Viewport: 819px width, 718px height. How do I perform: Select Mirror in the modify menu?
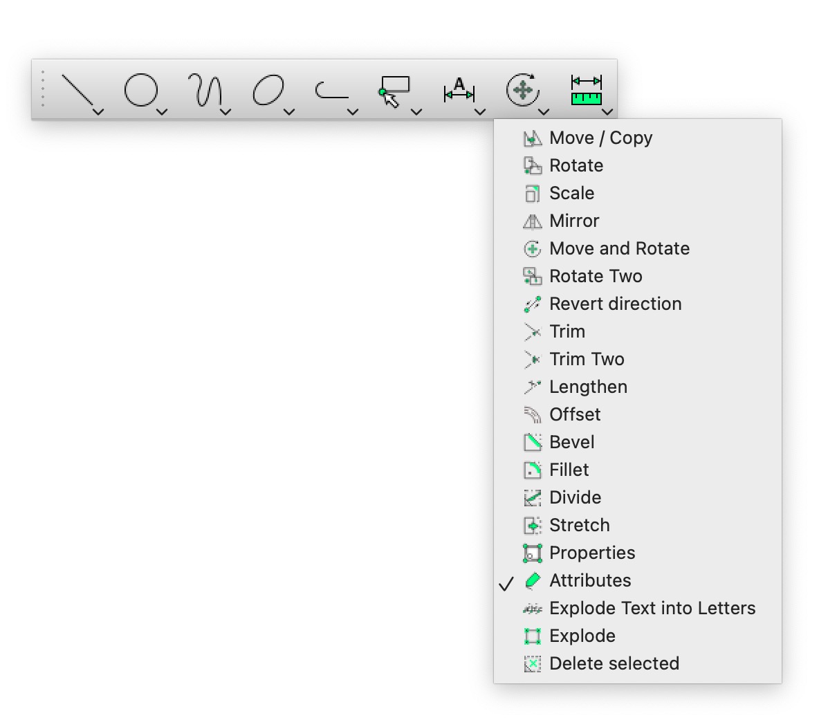[x=574, y=221]
